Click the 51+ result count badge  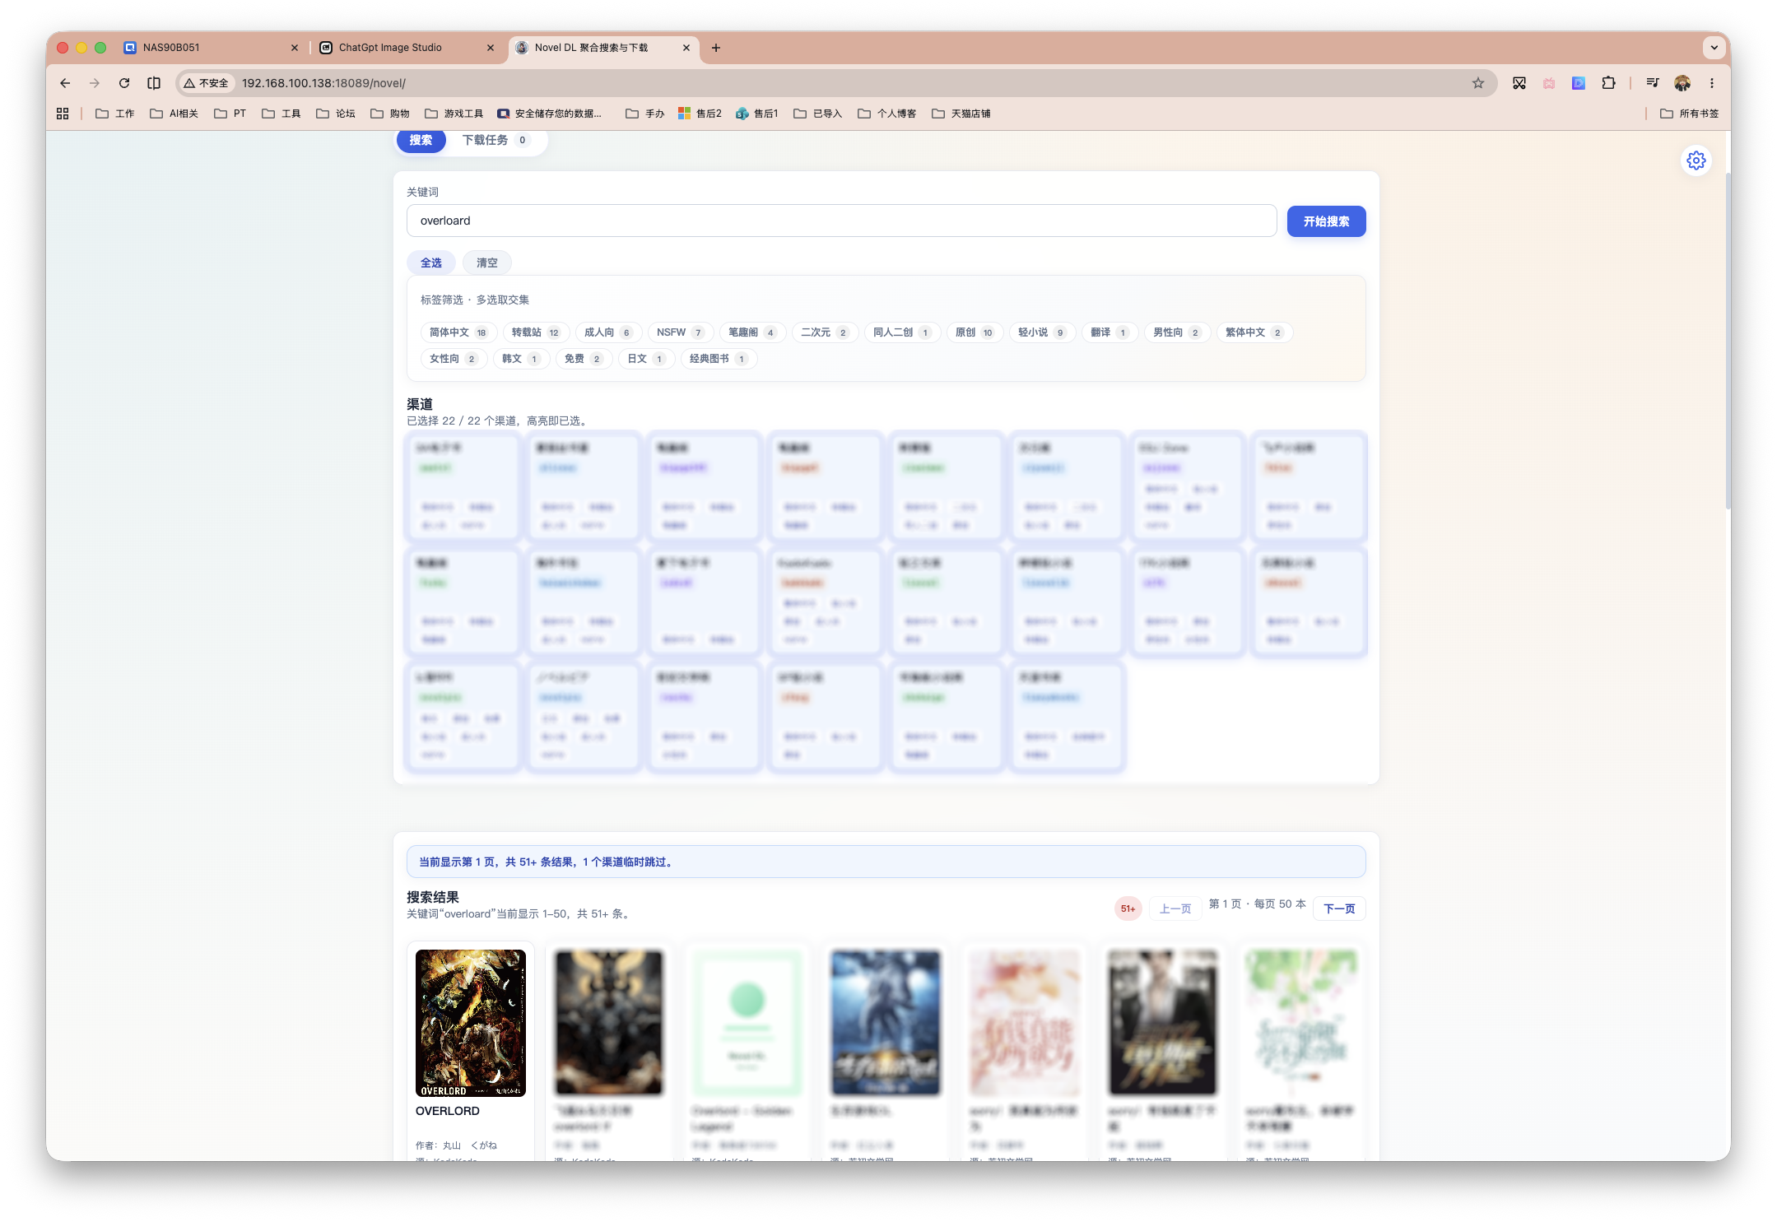pos(1128,908)
